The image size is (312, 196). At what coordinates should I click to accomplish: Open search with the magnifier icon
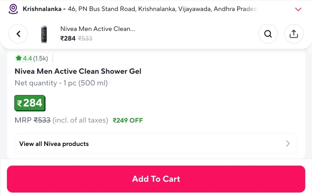pyautogui.click(x=268, y=34)
